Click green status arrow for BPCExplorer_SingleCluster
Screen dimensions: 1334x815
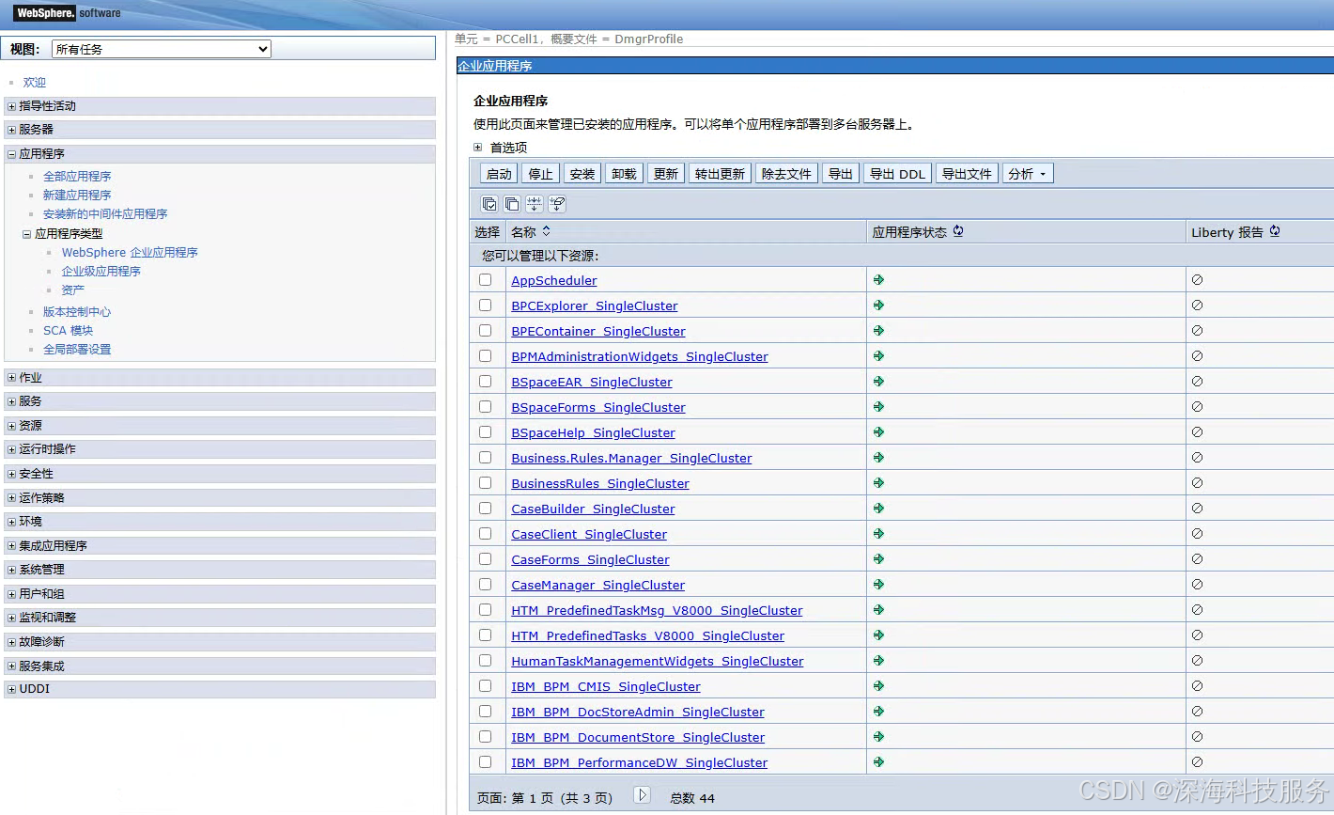coord(878,306)
